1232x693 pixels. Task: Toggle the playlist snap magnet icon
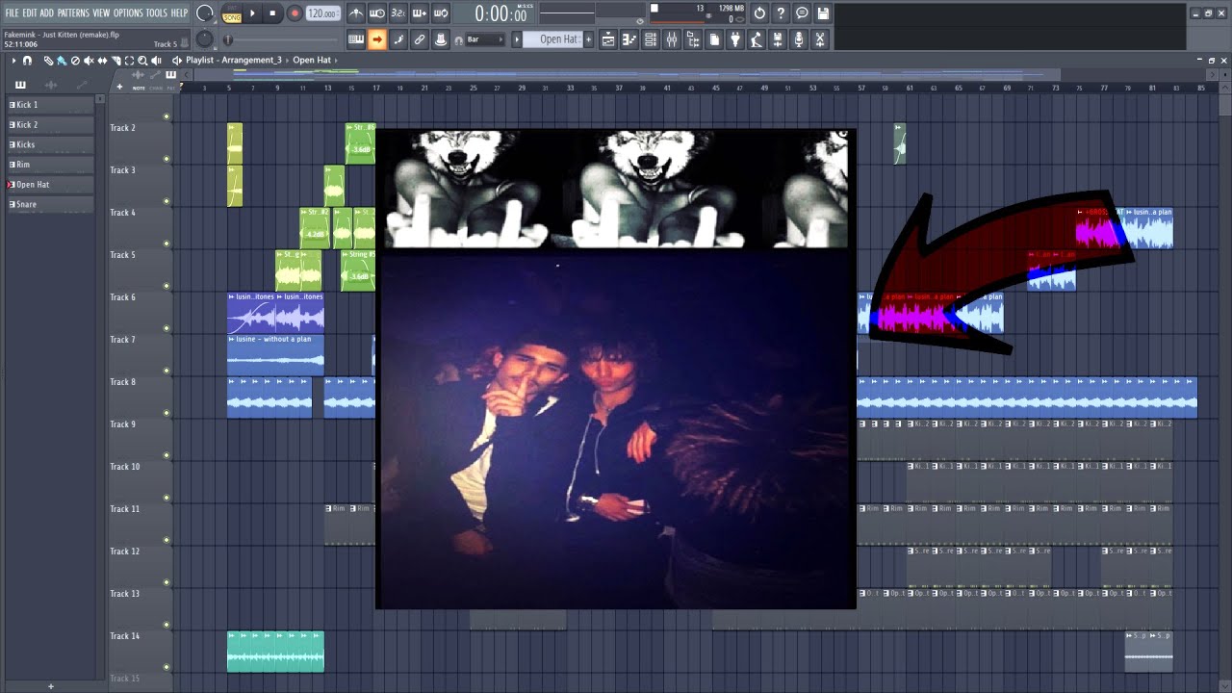27,61
